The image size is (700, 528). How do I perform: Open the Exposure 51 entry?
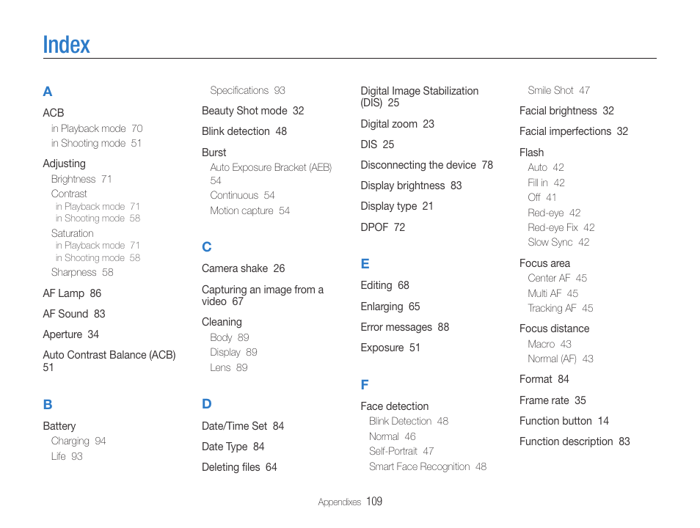pos(390,348)
